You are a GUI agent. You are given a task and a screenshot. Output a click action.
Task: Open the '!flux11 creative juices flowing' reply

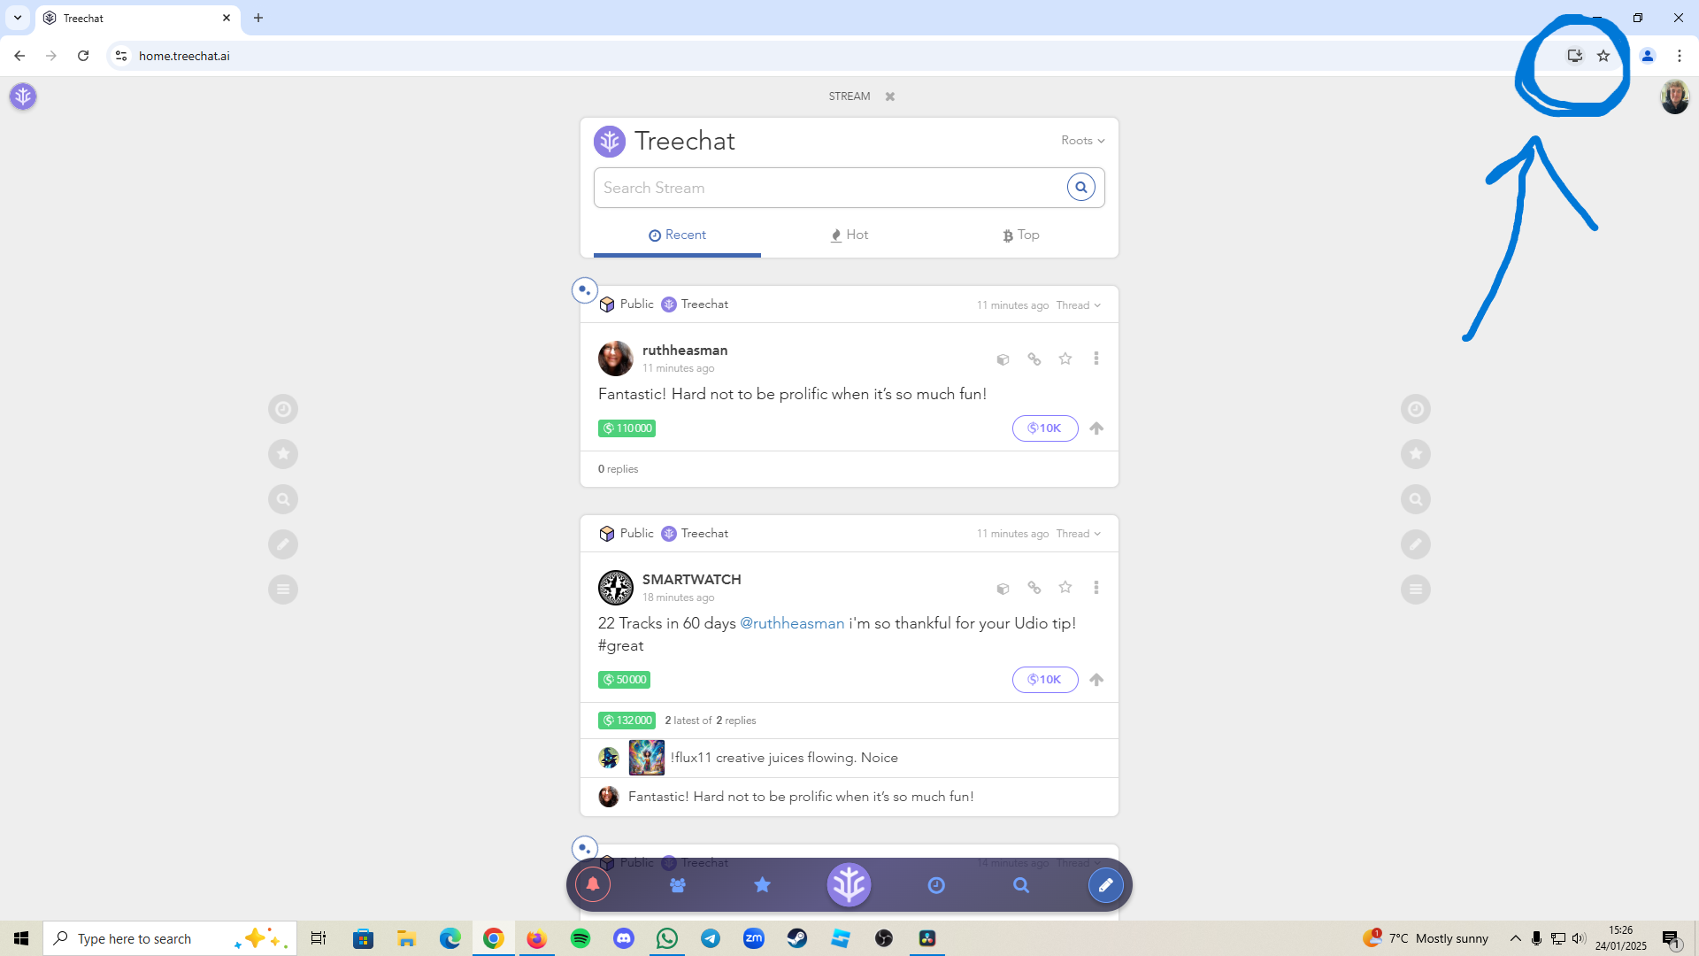pos(784,758)
